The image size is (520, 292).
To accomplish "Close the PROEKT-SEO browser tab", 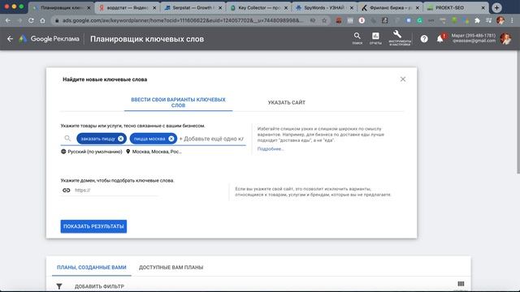I will click(483, 7).
